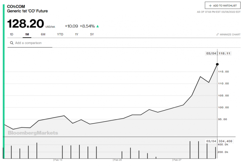Switch to the 1D time range
Screen dimensions: 241x168
(x=12, y=34)
